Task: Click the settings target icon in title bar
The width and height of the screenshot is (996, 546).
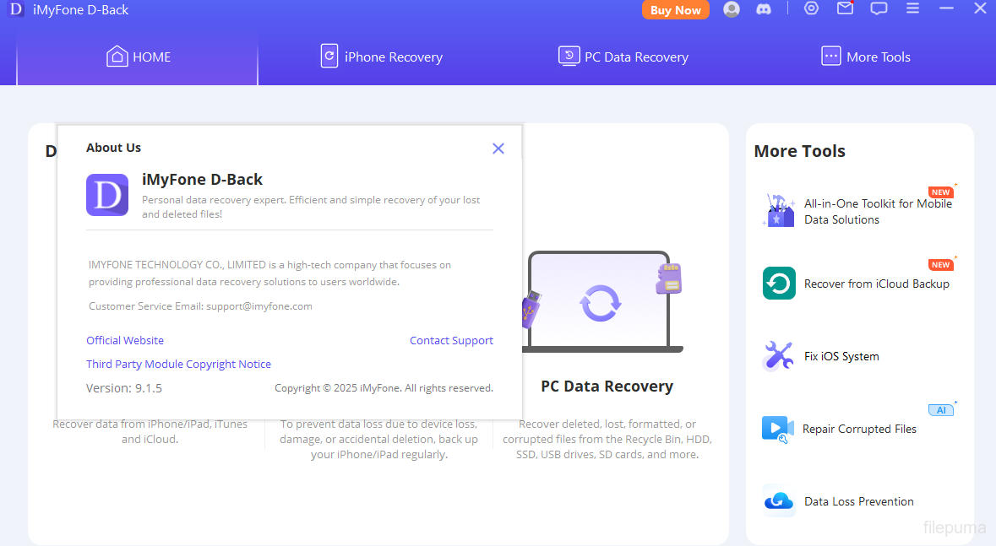Action: coord(811,8)
